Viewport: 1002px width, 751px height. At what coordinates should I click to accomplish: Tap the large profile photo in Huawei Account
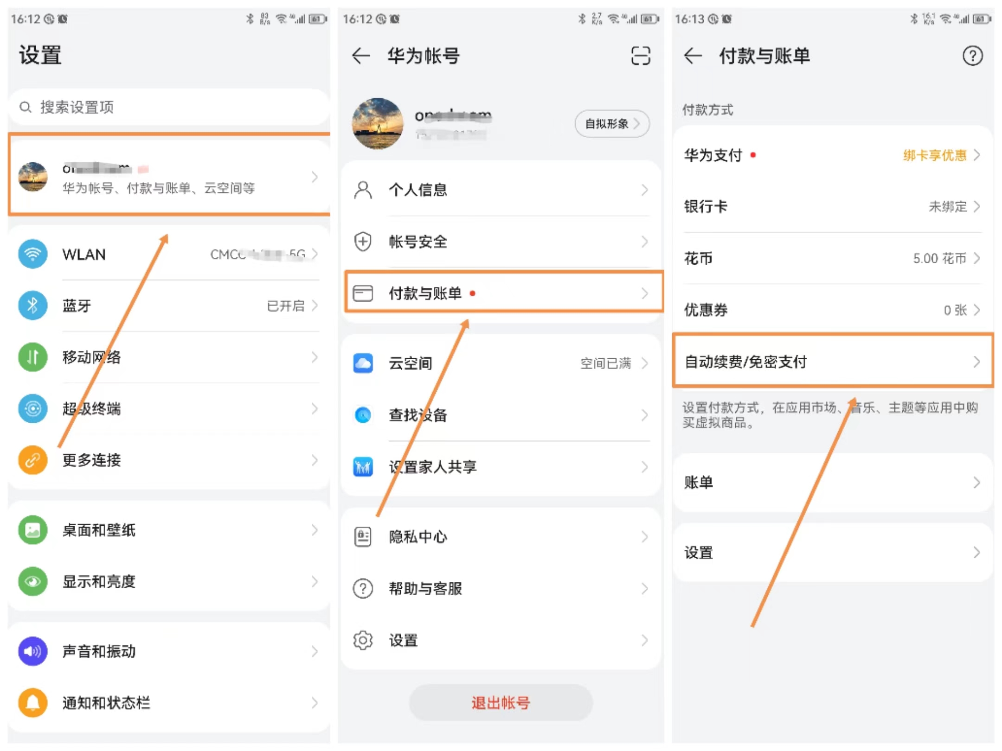point(378,123)
